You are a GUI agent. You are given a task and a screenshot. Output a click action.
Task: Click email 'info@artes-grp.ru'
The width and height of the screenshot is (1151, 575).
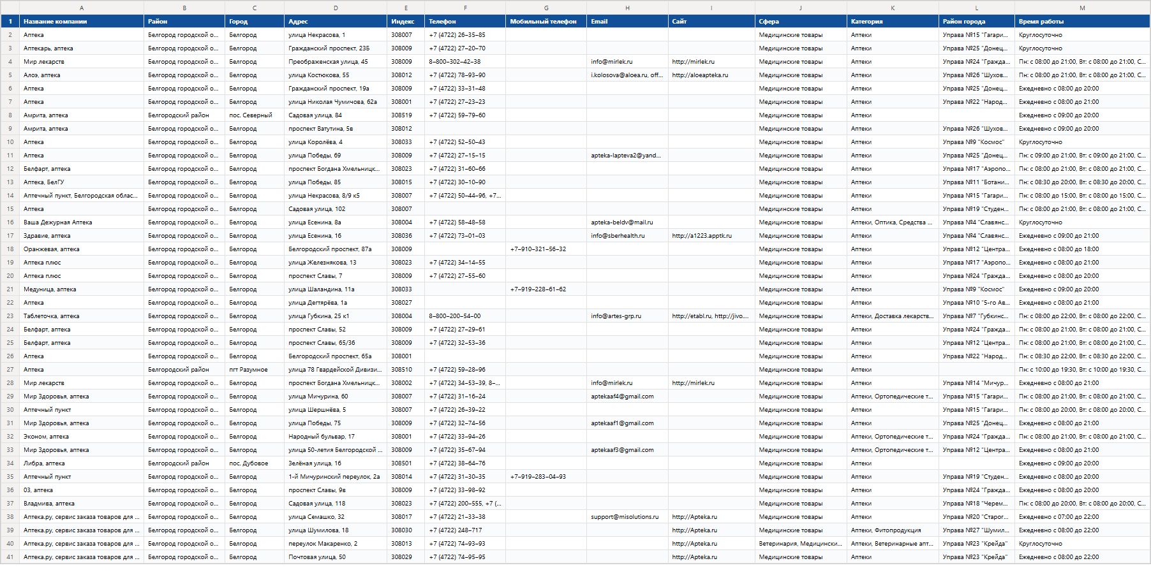[627, 316]
